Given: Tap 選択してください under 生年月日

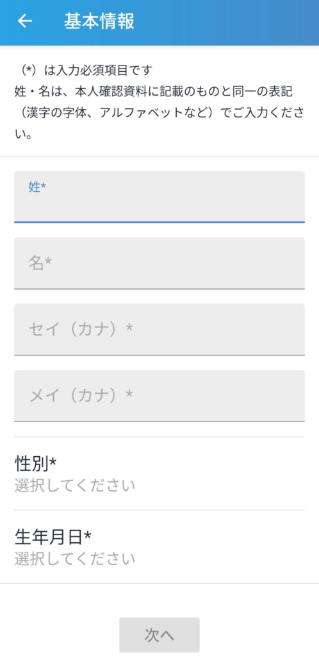Looking at the screenshot, I should [75, 559].
